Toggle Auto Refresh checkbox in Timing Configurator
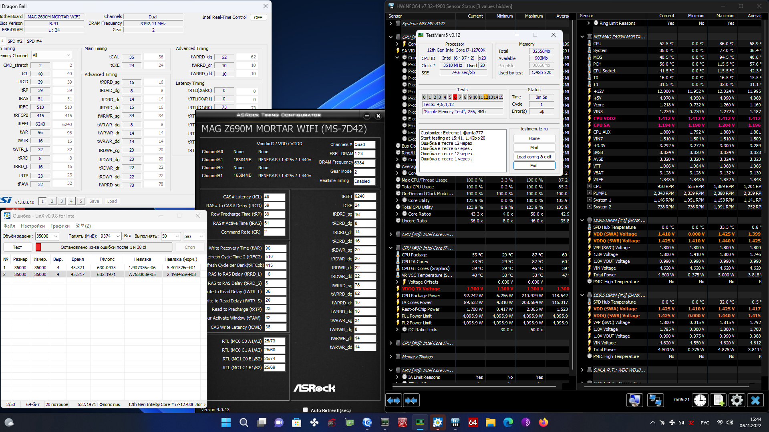Viewport: 769px width, 432px height. (x=306, y=410)
